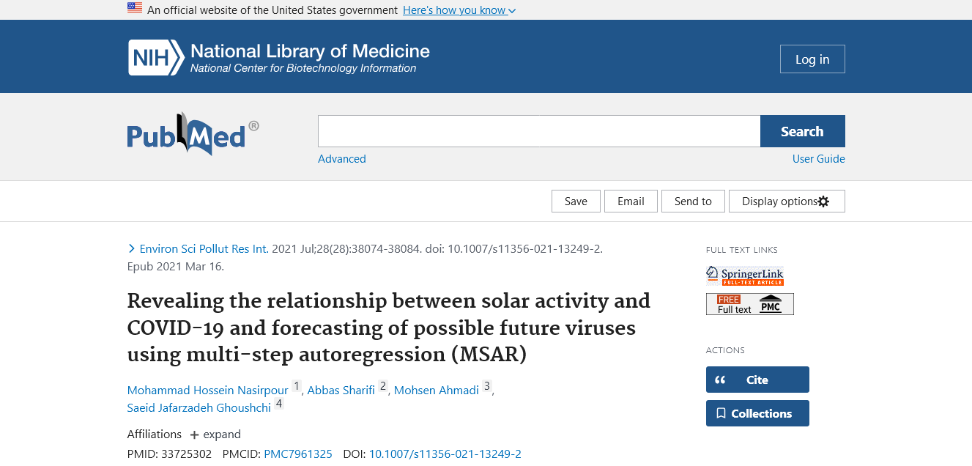
Task: Click affiliation superscript 1 after Nasirpour
Action: point(297,386)
